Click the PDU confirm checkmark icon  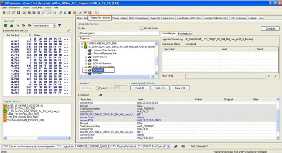pyautogui.click(x=275, y=76)
